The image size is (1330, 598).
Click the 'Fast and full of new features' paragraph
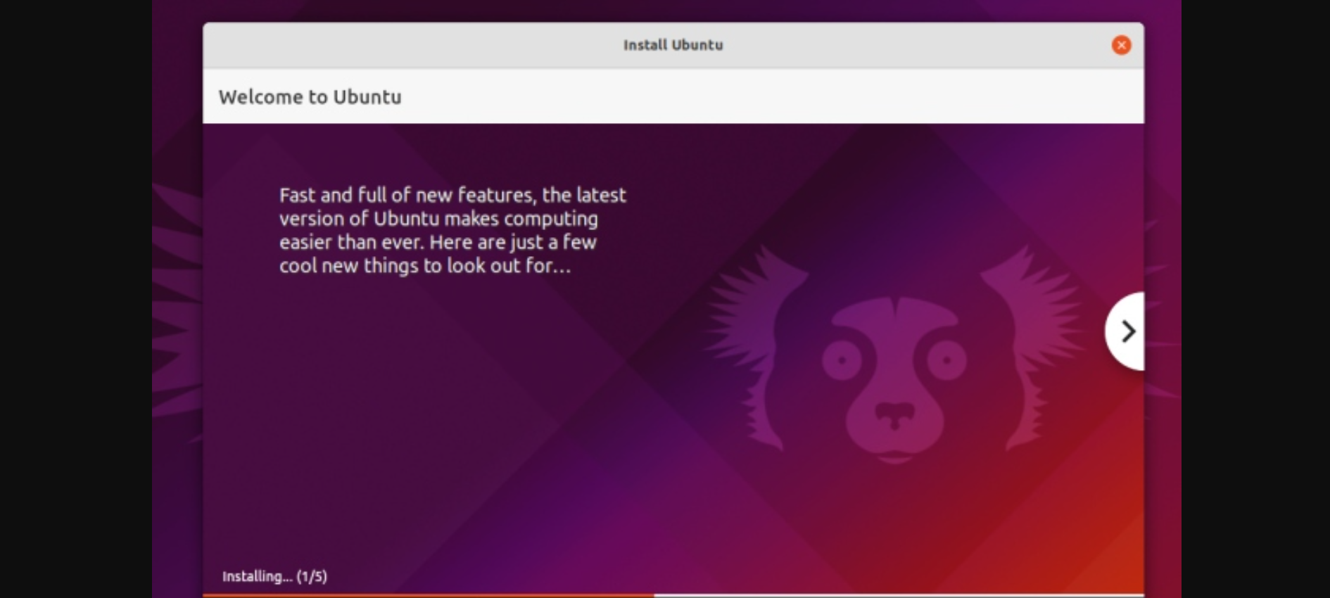click(x=452, y=230)
